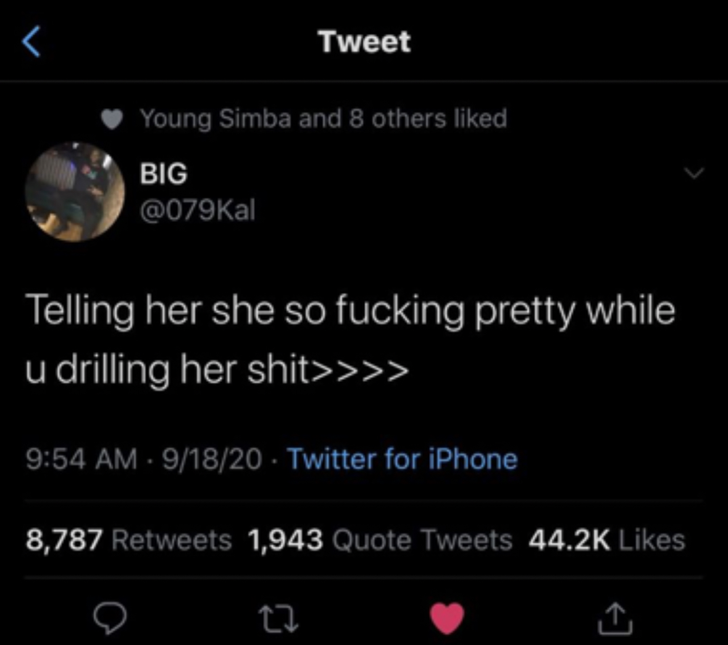The image size is (728, 645).
Task: Open BIG's profile picture
Action: pyautogui.click(x=75, y=192)
